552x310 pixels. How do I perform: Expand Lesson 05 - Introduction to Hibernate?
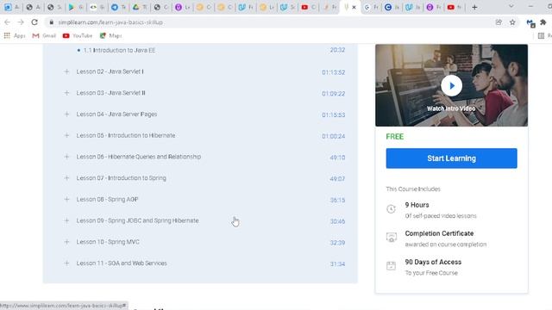(66, 136)
